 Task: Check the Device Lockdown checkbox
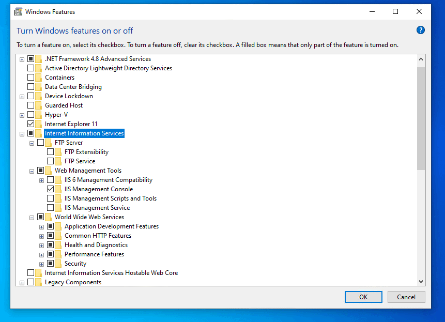point(30,96)
